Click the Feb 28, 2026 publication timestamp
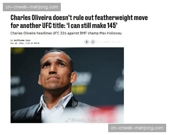The height and width of the screenshot is (135, 169). (25, 43)
